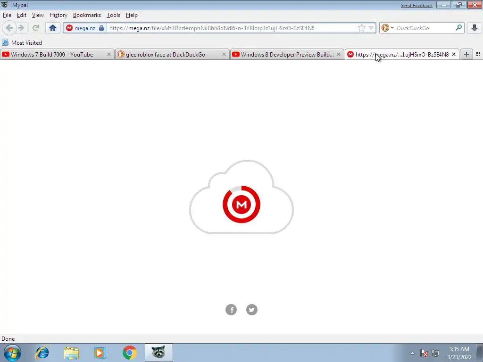The image size is (483, 362).
Task: Switch to glee roblox face DuckDuckGo tab
Action: tap(172, 55)
